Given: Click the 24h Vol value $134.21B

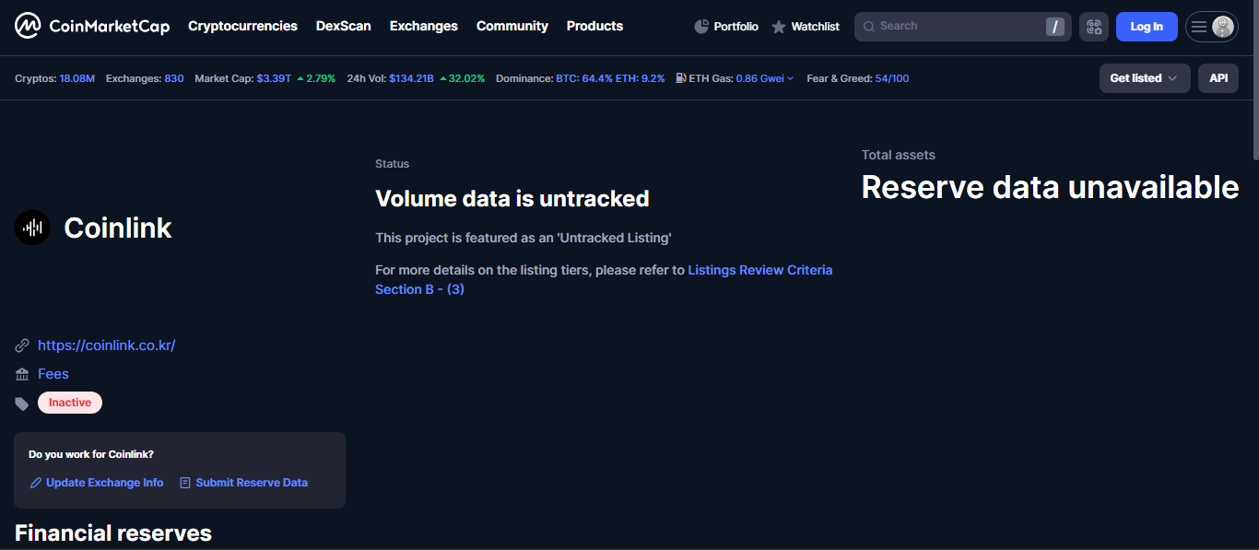Looking at the screenshot, I should tap(411, 78).
